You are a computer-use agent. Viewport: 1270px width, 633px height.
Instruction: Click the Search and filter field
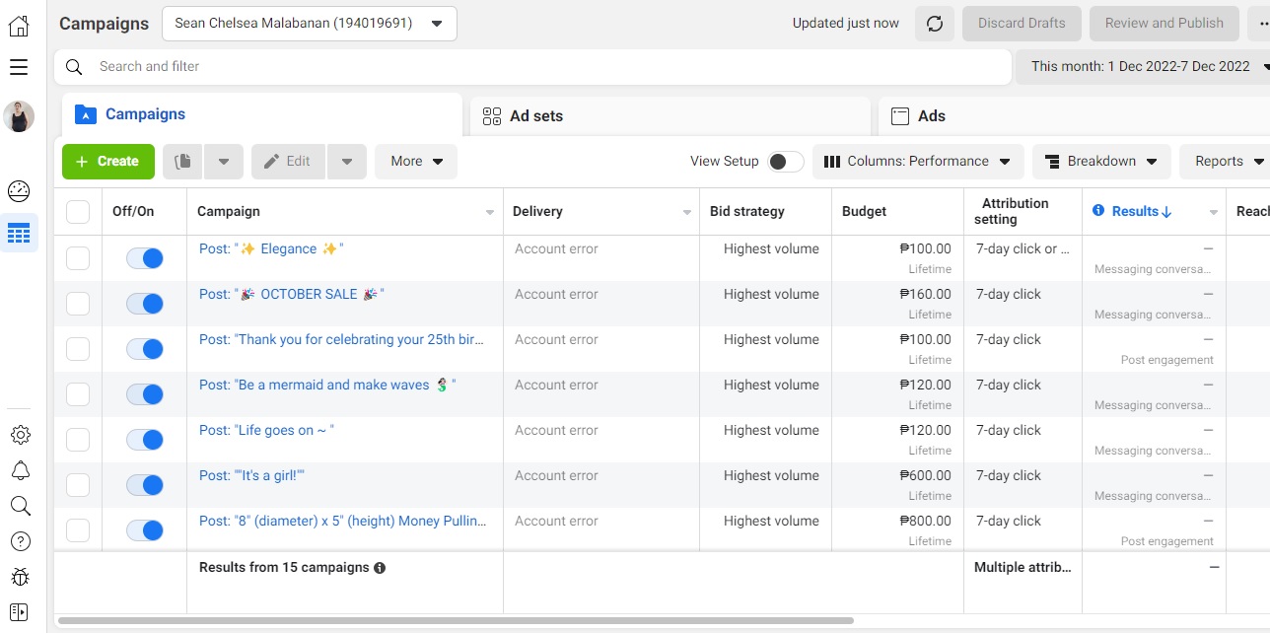[x=532, y=67]
